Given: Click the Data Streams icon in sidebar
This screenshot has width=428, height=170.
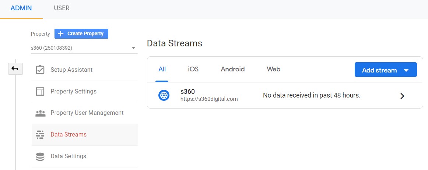Looking at the screenshot, I should click(40, 135).
